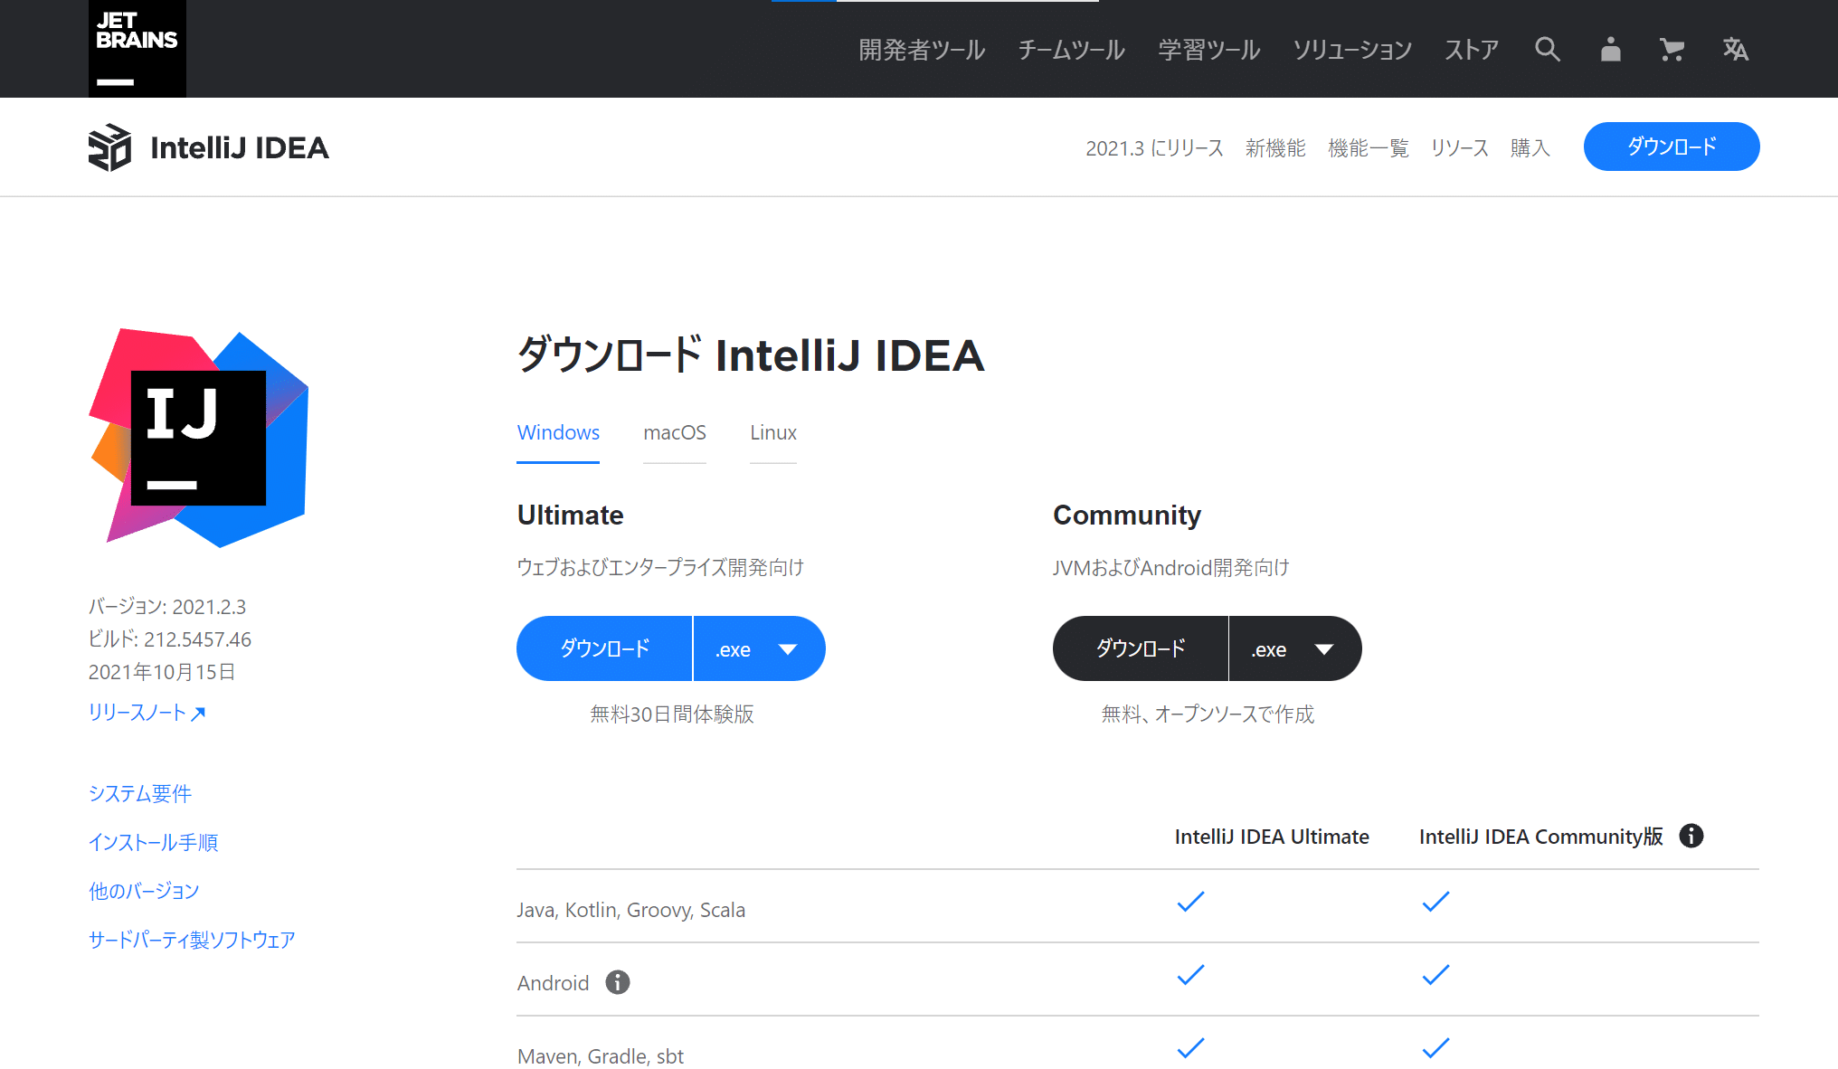Click ビルド: 212.5457.46 text
Viewport: 1838px width, 1069px height.
(x=170, y=639)
